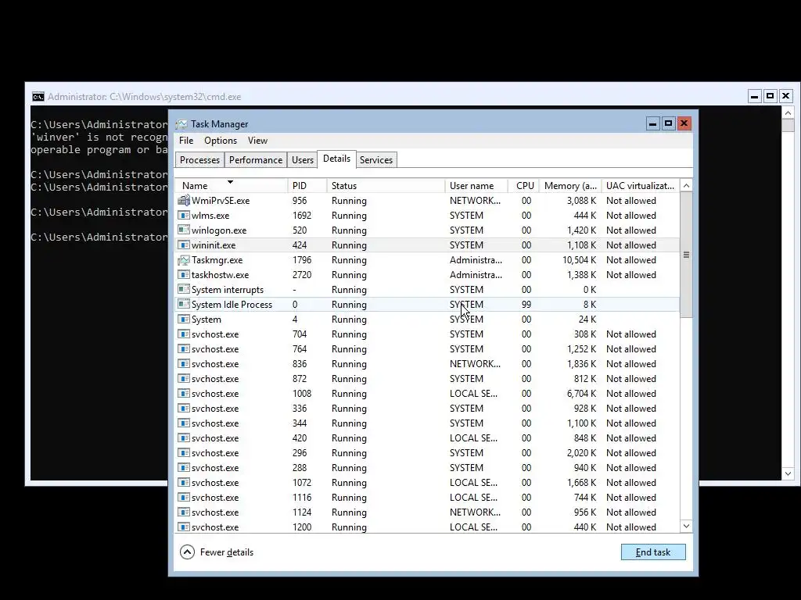Click icon of svchost.exe PID 288

pos(183,467)
